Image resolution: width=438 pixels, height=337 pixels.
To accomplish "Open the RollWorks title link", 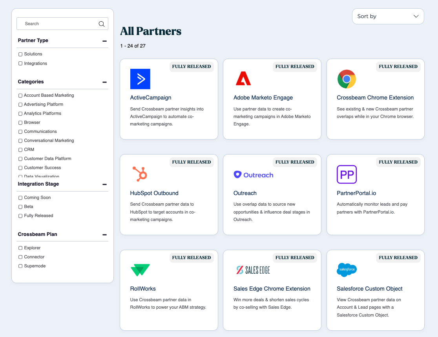I will click(143, 289).
